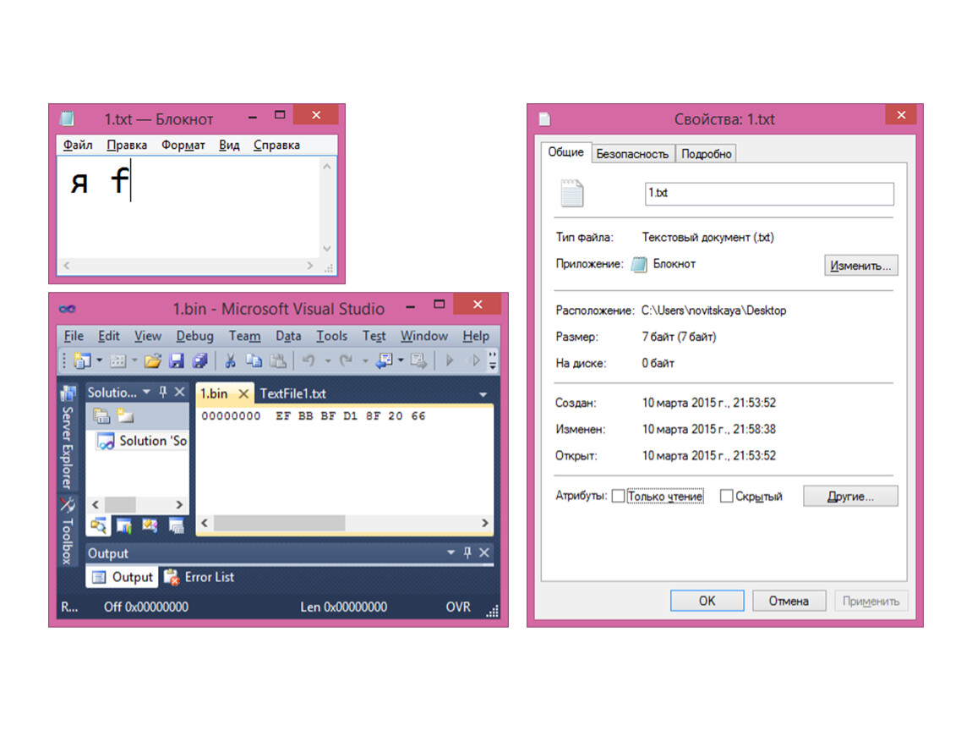Click the Cut scissors icon in the toolbar

[230, 361]
